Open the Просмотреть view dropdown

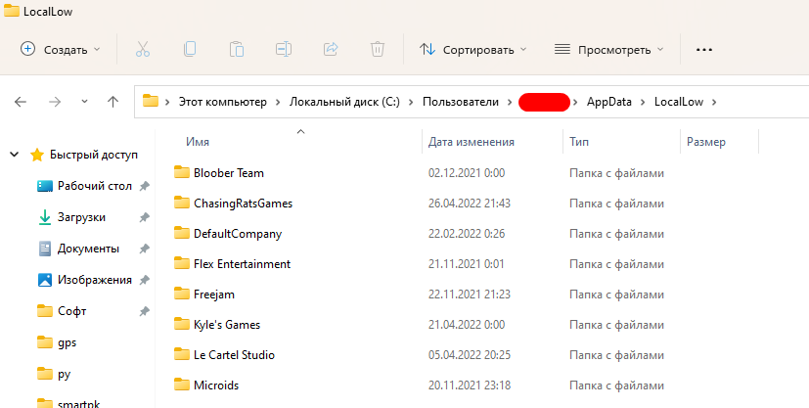pos(608,49)
